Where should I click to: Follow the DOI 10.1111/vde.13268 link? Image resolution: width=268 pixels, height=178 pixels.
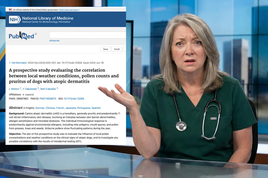(74, 99)
